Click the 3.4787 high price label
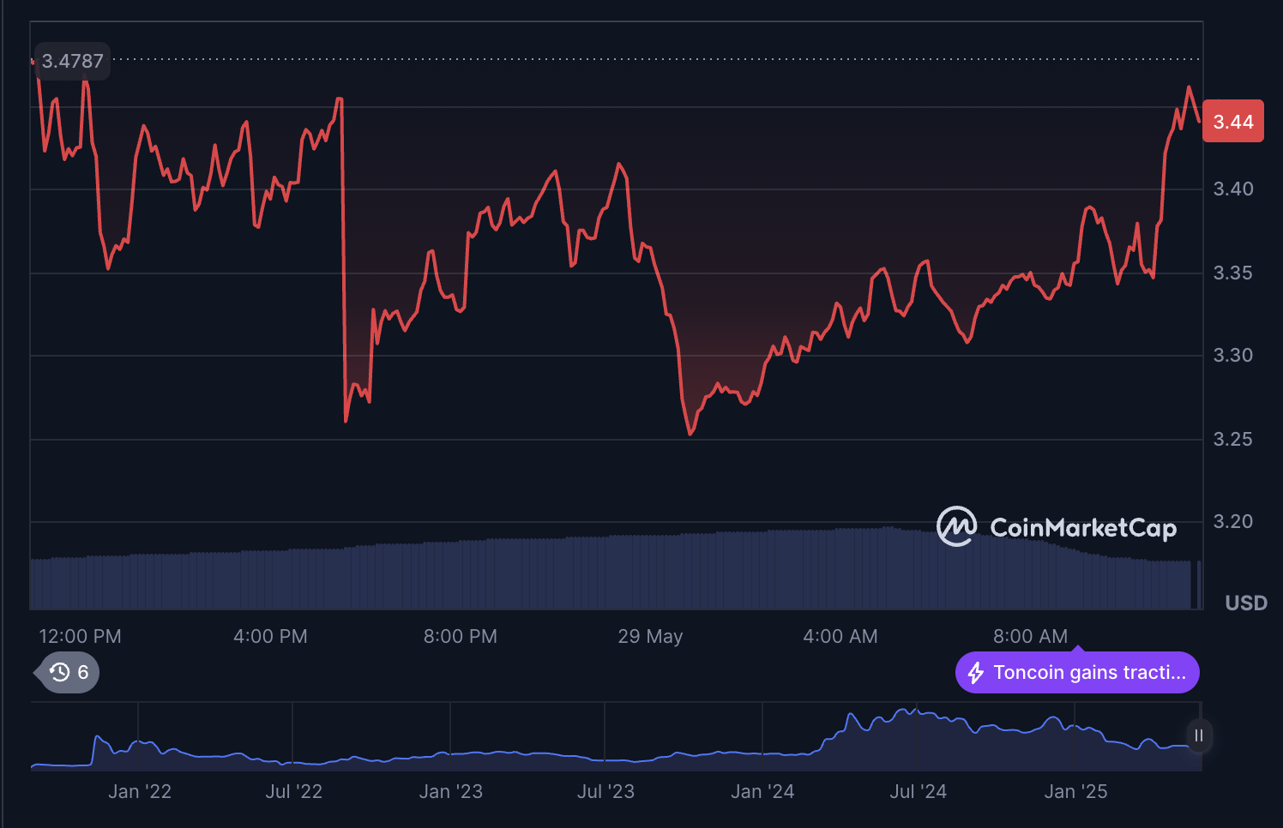The width and height of the screenshot is (1283, 828). pyautogui.click(x=72, y=62)
